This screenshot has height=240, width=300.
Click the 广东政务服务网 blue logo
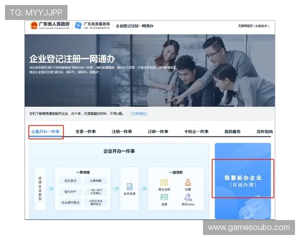(78, 25)
